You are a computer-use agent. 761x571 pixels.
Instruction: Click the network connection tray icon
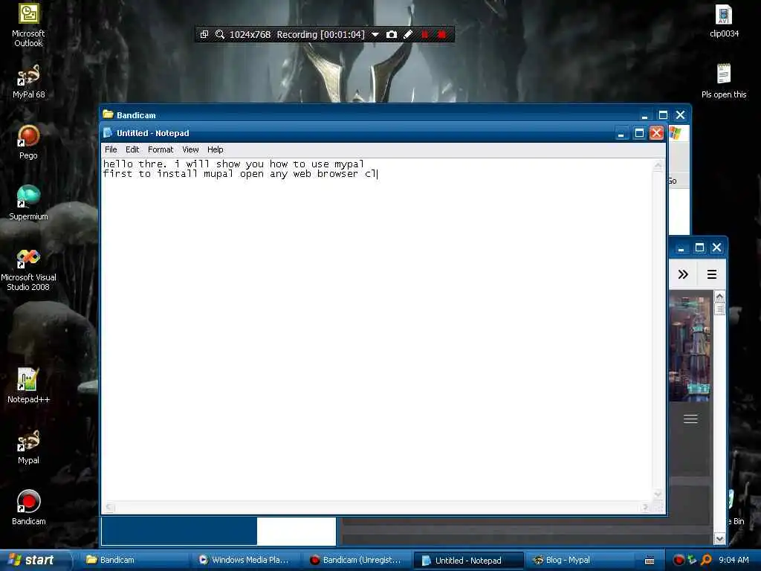coord(692,561)
